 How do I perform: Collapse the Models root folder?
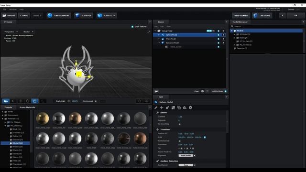(232, 31)
